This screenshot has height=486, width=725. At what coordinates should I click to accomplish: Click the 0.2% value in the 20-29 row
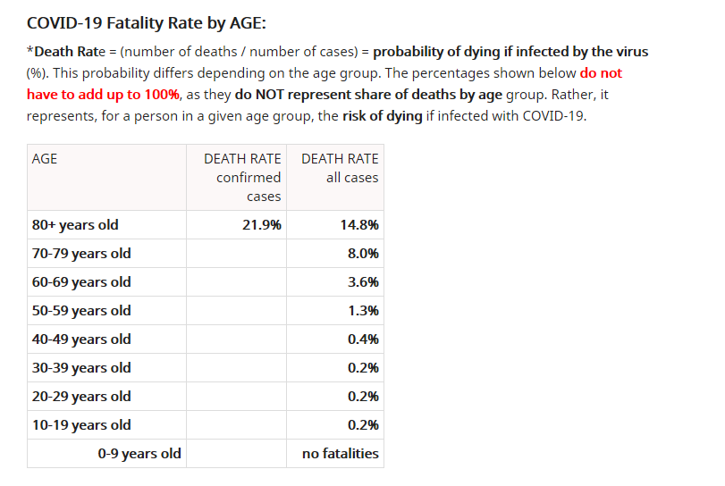(363, 397)
